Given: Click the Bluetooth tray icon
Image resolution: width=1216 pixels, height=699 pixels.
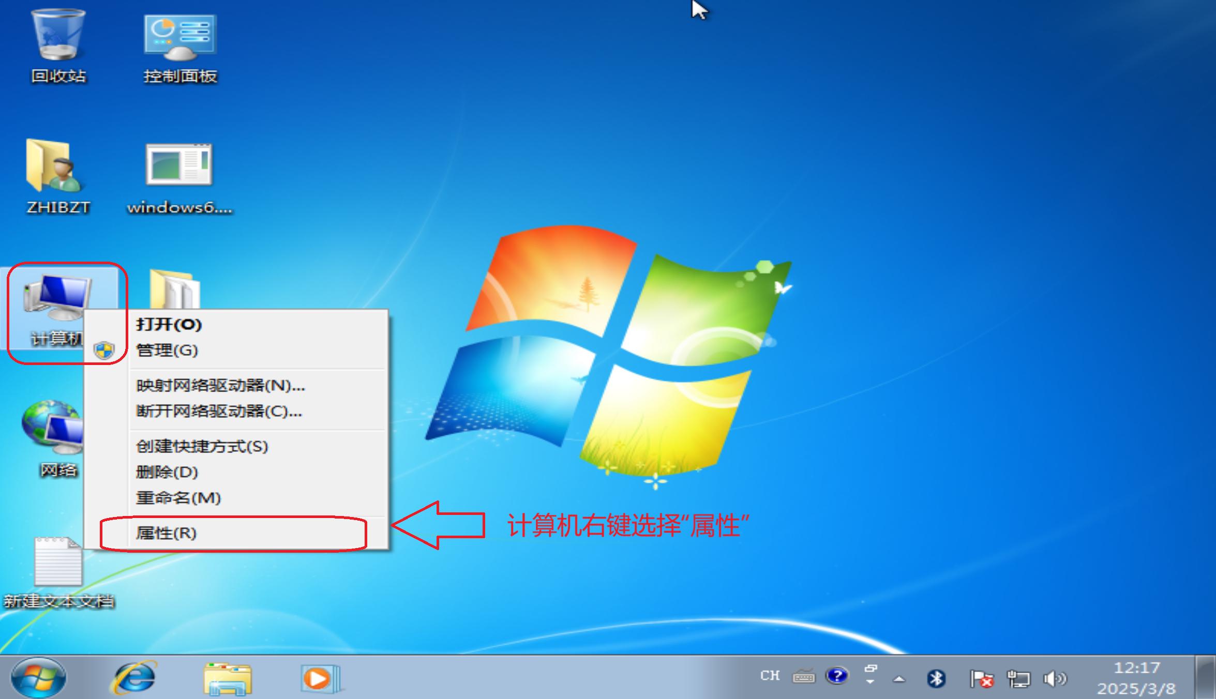Looking at the screenshot, I should pyautogui.click(x=936, y=678).
